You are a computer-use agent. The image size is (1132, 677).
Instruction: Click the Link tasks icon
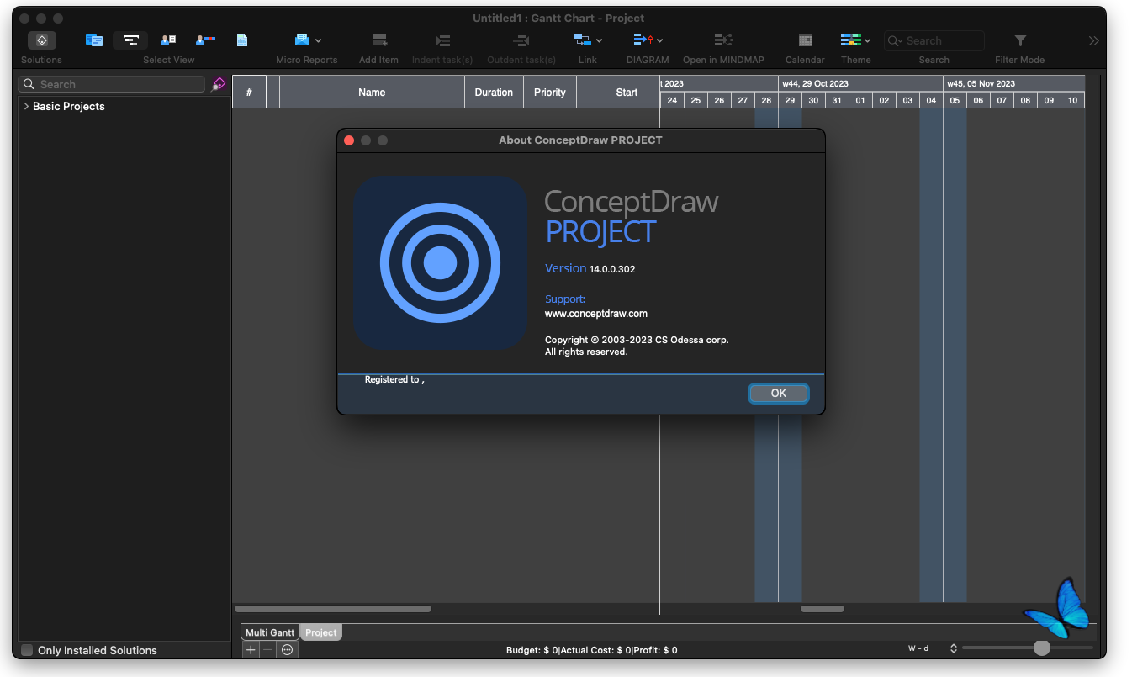pos(583,40)
